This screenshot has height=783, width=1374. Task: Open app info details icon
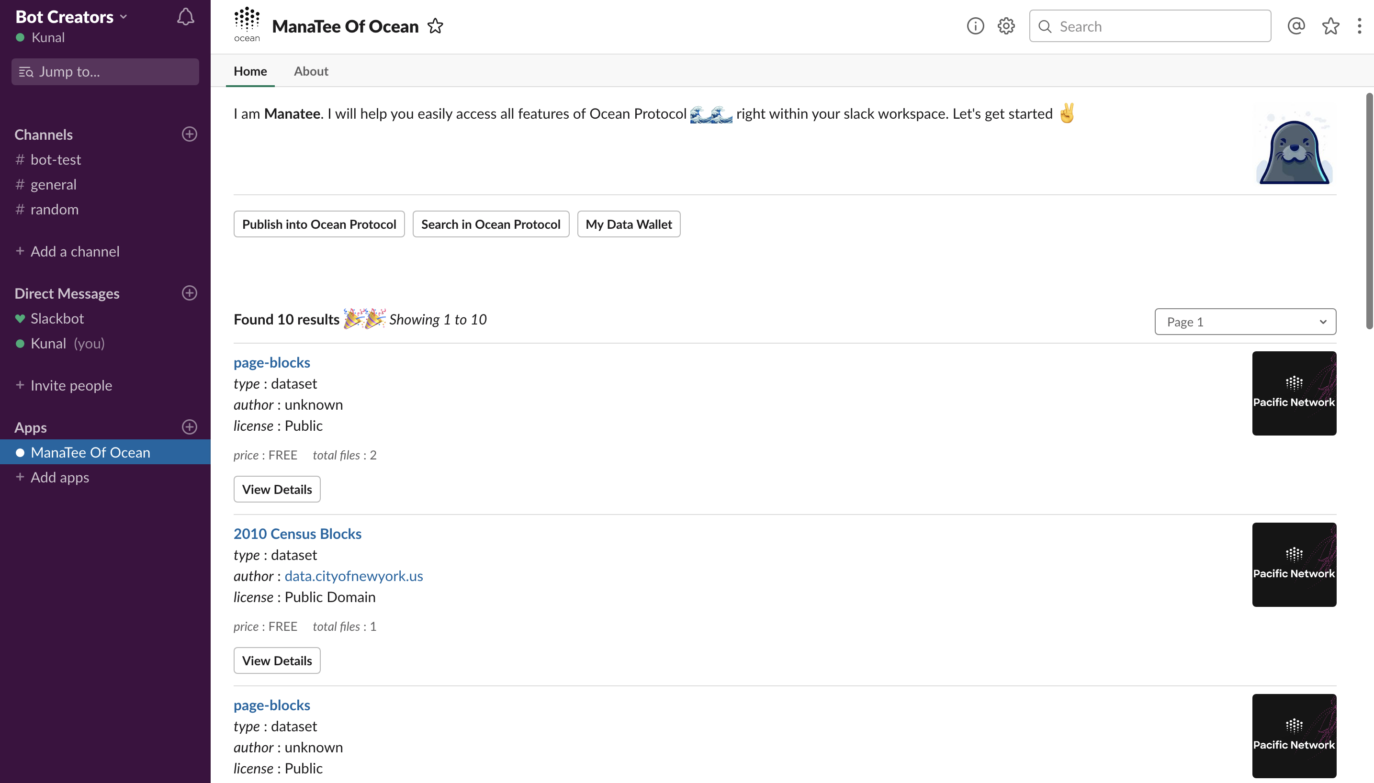click(x=975, y=26)
